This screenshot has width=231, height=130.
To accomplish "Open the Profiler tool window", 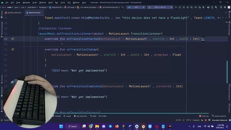I will click(103, 116).
